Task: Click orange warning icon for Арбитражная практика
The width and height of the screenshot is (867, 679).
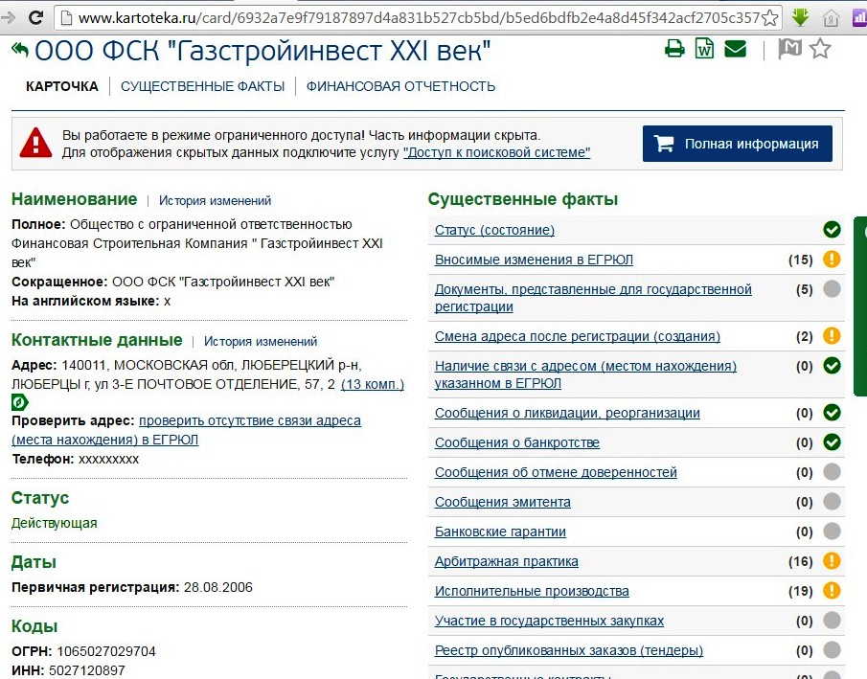Action: (832, 560)
